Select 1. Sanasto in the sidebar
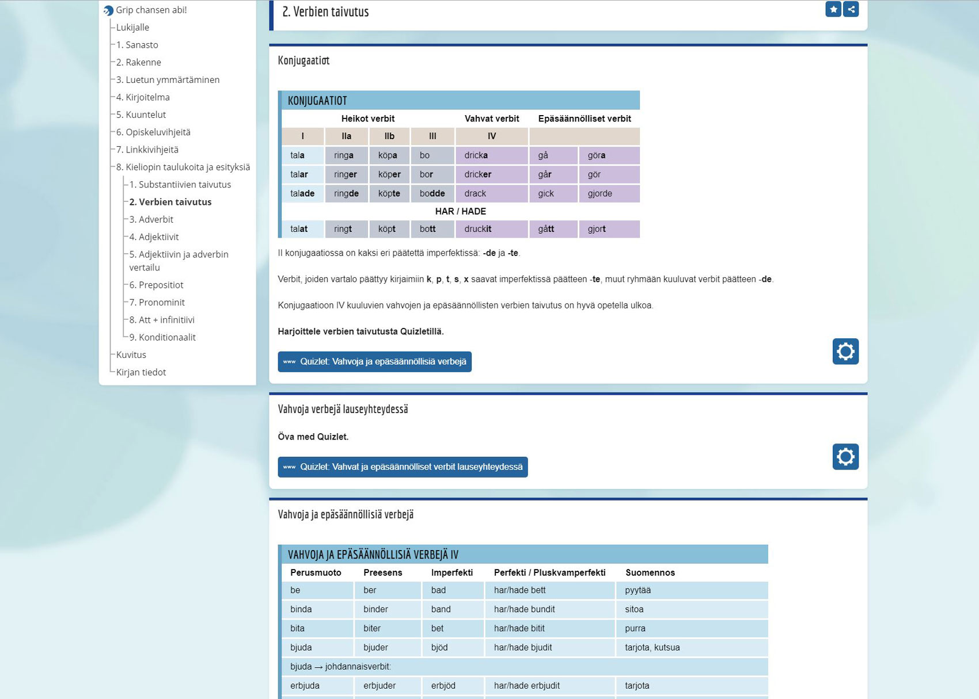The width and height of the screenshot is (979, 699). [x=137, y=45]
